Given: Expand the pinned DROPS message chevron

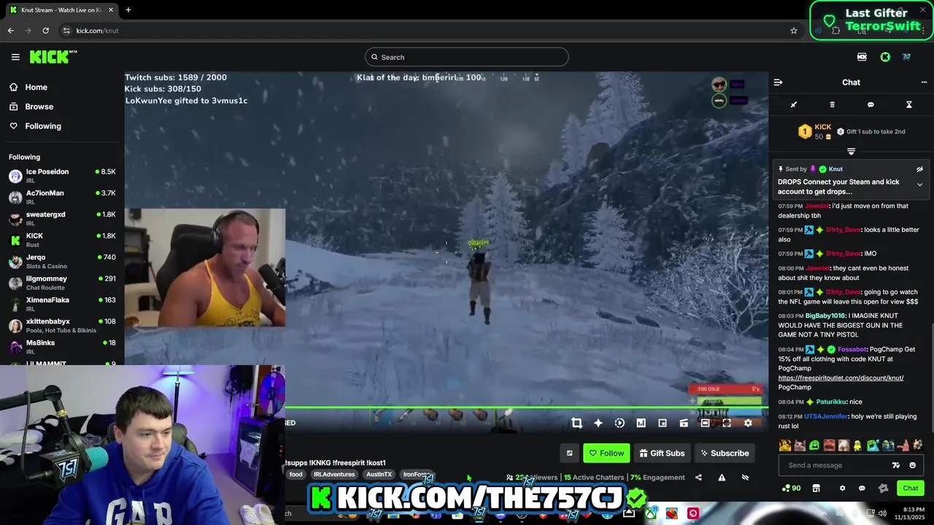Looking at the screenshot, I should pyautogui.click(x=919, y=184).
